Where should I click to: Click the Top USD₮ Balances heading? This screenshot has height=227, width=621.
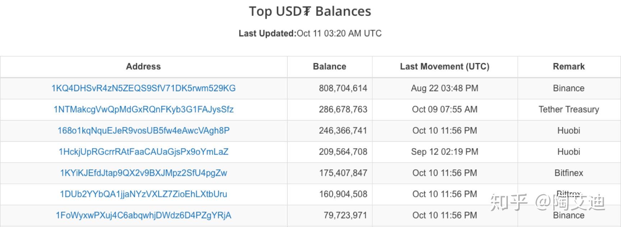coord(310,11)
